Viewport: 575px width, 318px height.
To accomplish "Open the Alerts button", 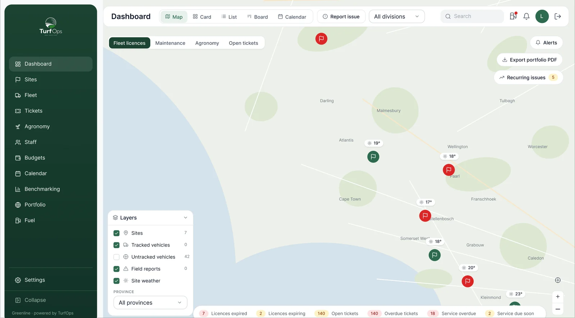I will point(546,43).
